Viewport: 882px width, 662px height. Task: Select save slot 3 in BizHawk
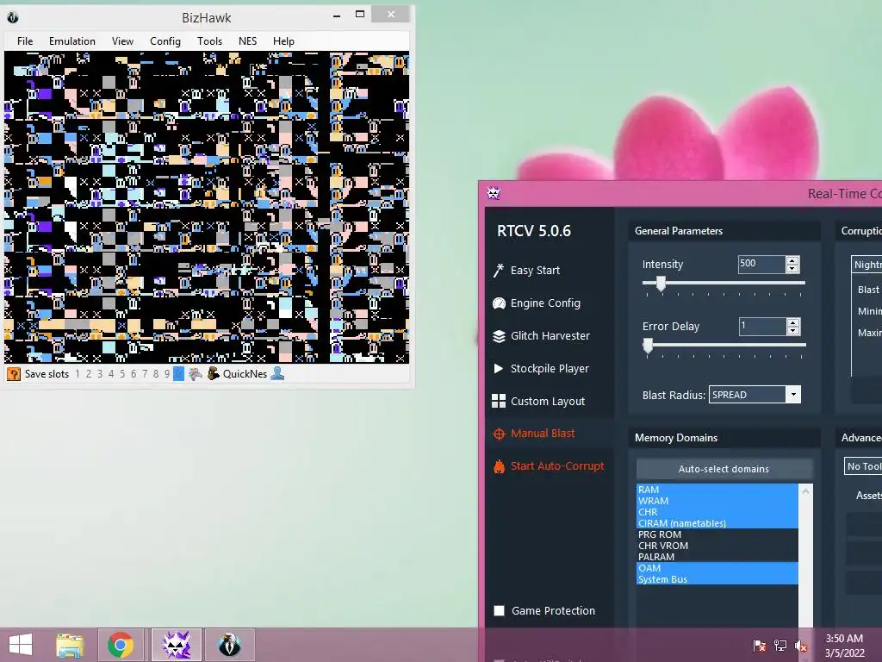pyautogui.click(x=100, y=374)
